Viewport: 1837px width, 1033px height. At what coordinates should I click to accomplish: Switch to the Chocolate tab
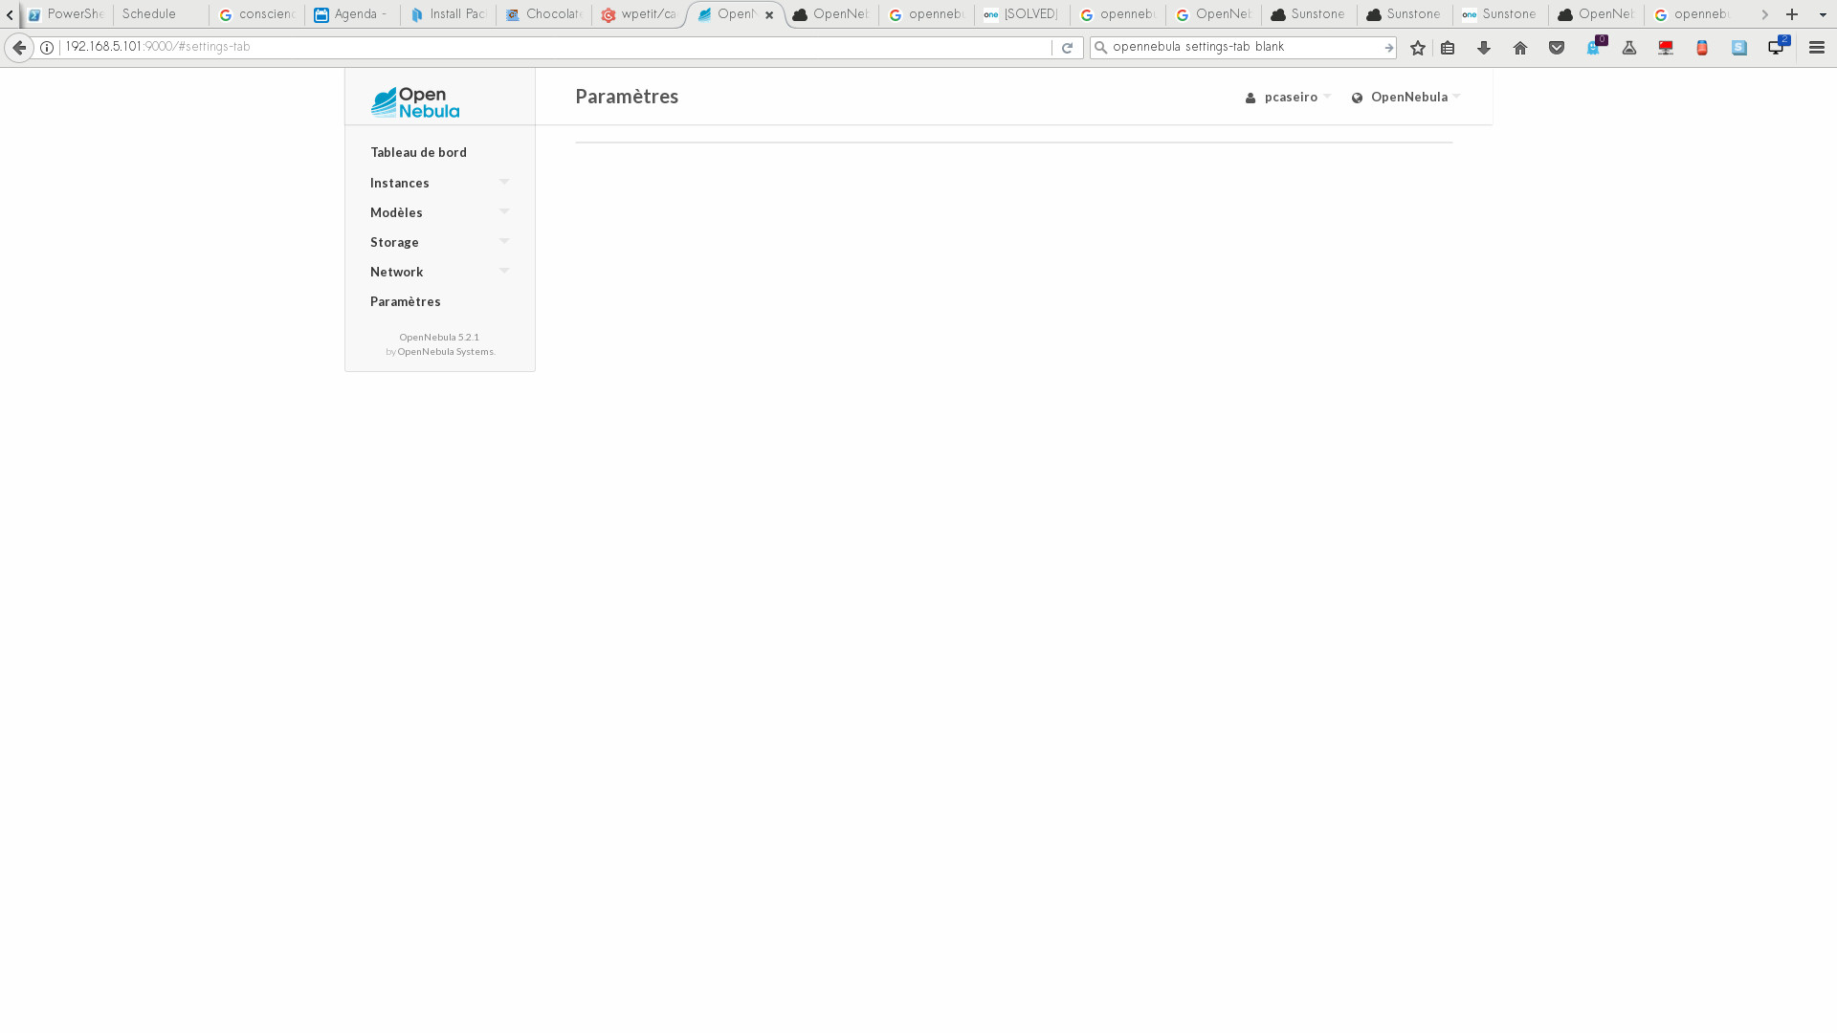tap(543, 14)
